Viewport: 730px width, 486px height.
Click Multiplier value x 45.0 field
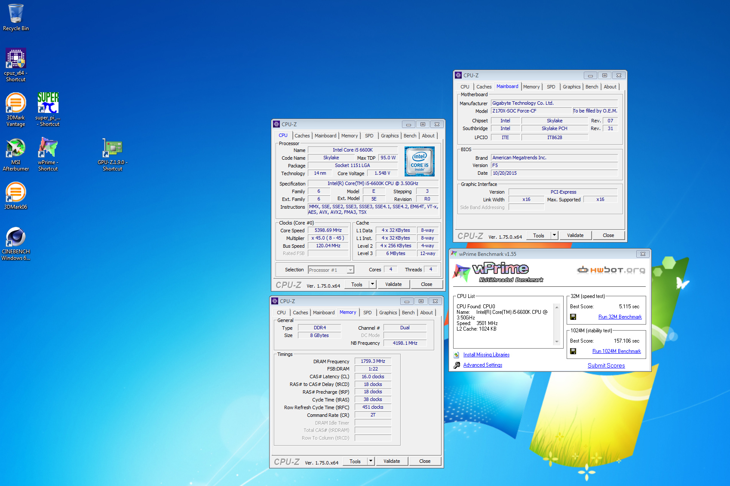[x=328, y=238]
